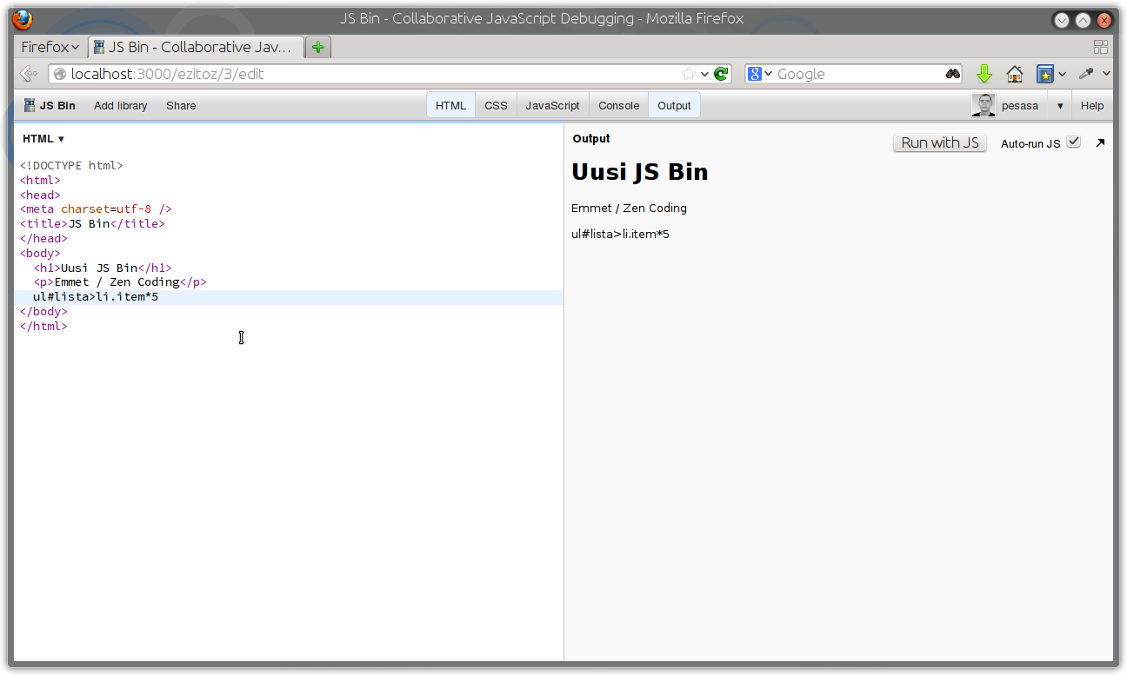This screenshot has height=675, width=1127.
Task: Minimize the Firefox window
Action: tap(1060, 20)
